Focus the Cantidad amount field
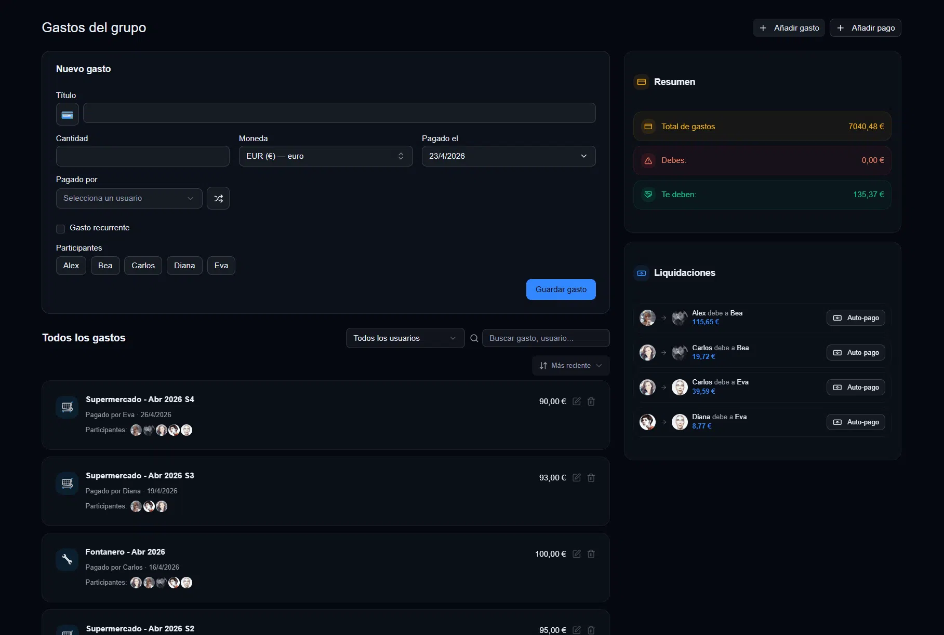 143,156
